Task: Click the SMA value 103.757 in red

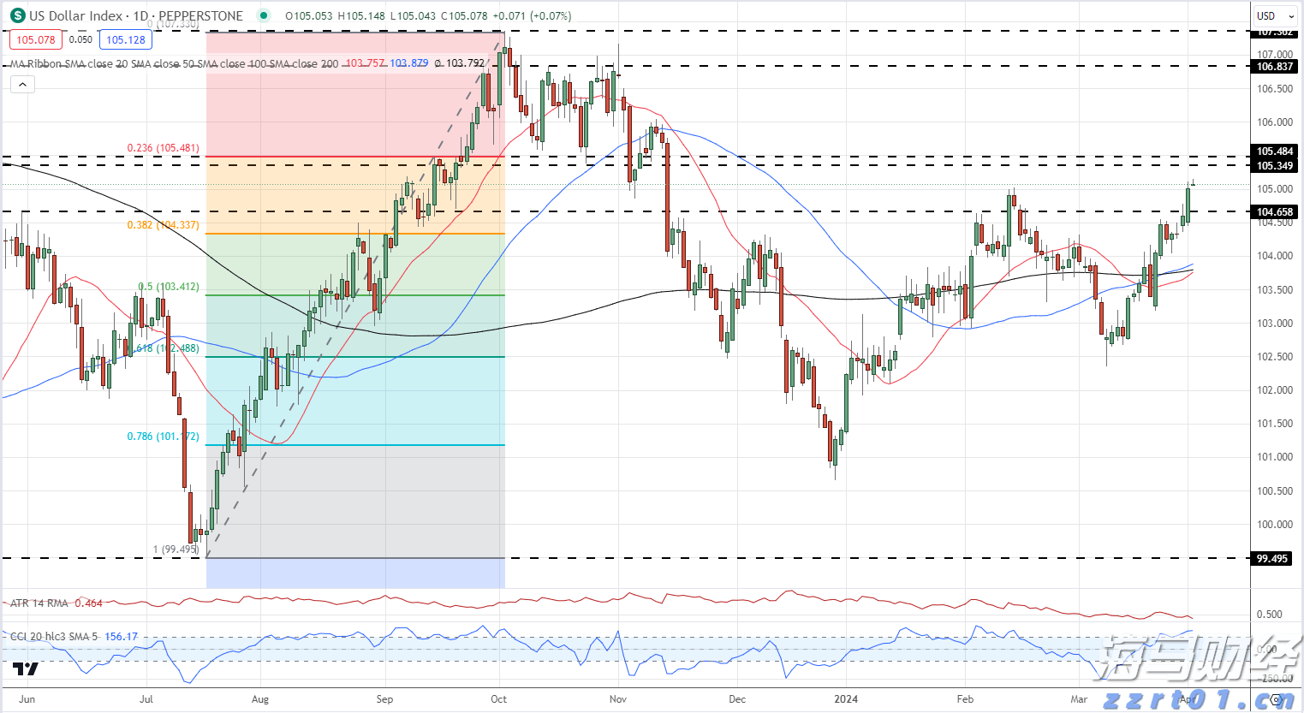Action: [x=365, y=63]
